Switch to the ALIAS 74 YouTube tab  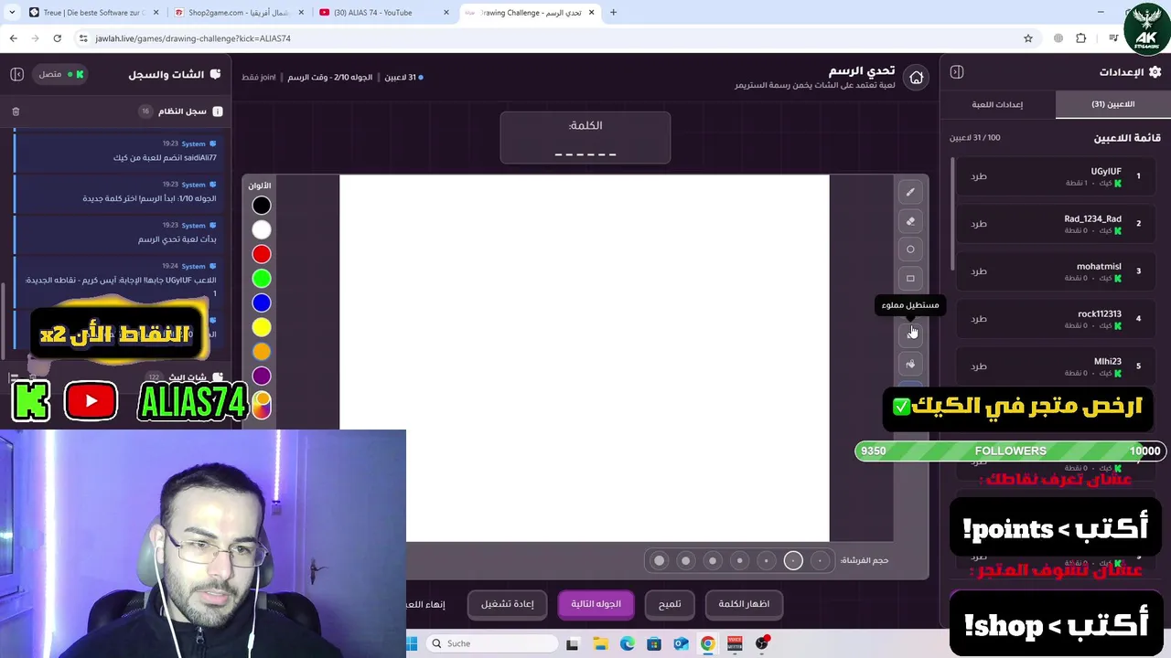pyautogui.click(x=383, y=13)
